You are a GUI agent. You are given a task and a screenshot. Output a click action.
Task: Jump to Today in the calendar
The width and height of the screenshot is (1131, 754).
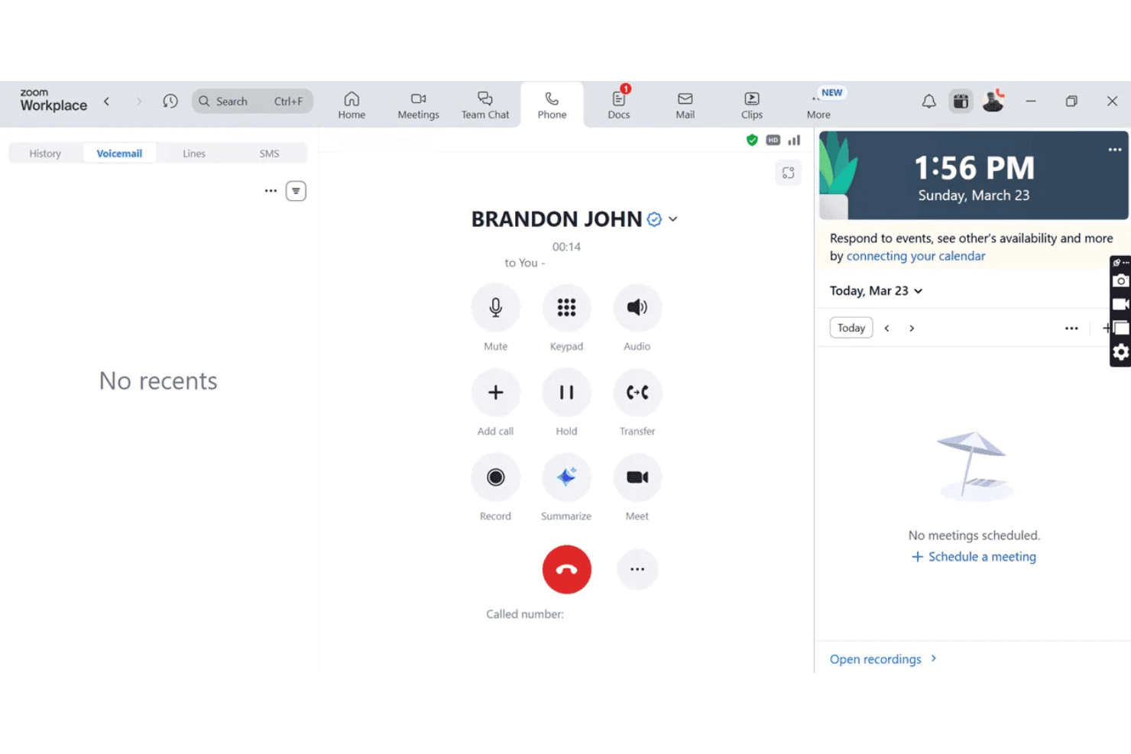851,328
